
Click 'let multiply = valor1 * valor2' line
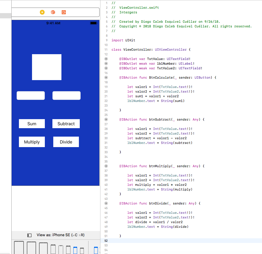click(x=157, y=185)
